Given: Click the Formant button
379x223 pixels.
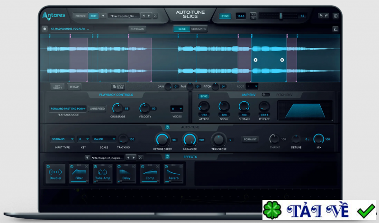Looking at the screenshot, I should 250,139.
